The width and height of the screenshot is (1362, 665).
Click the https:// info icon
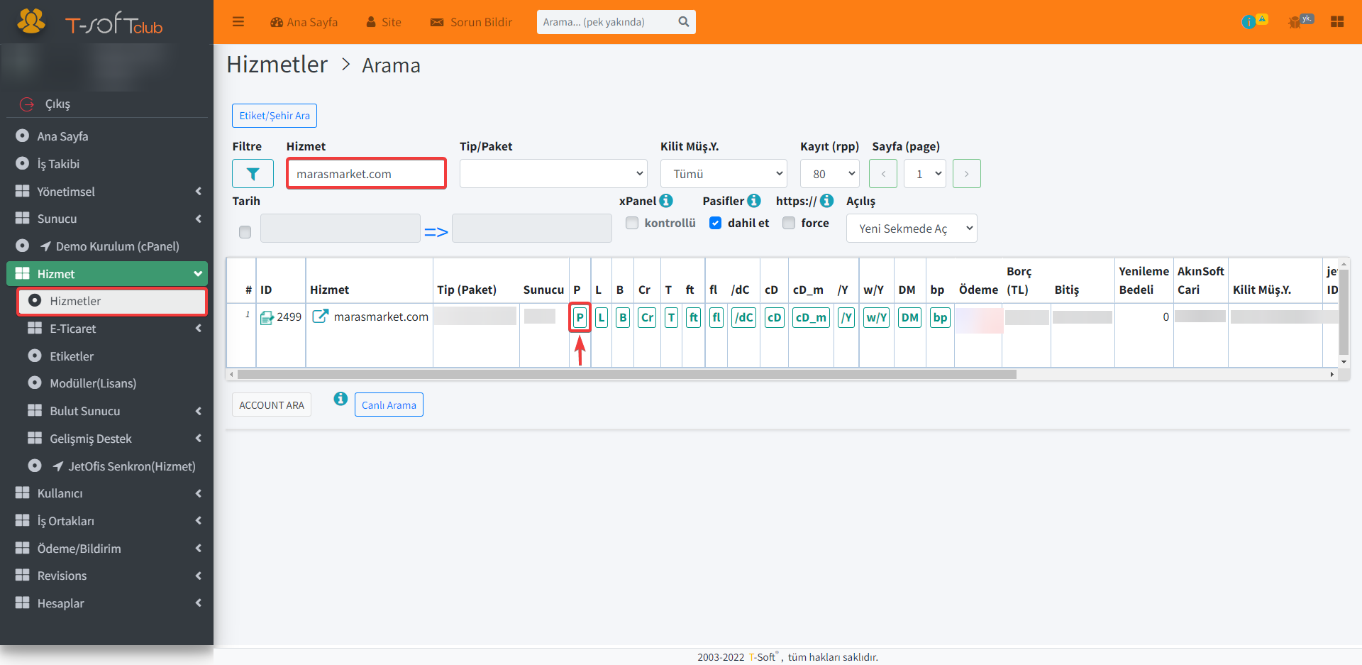(x=827, y=201)
